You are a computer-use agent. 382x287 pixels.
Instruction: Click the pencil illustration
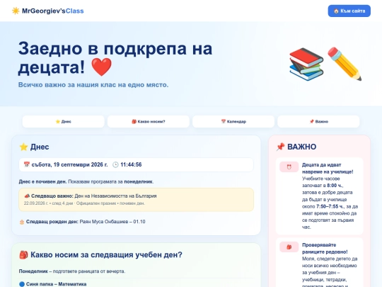pos(345,64)
